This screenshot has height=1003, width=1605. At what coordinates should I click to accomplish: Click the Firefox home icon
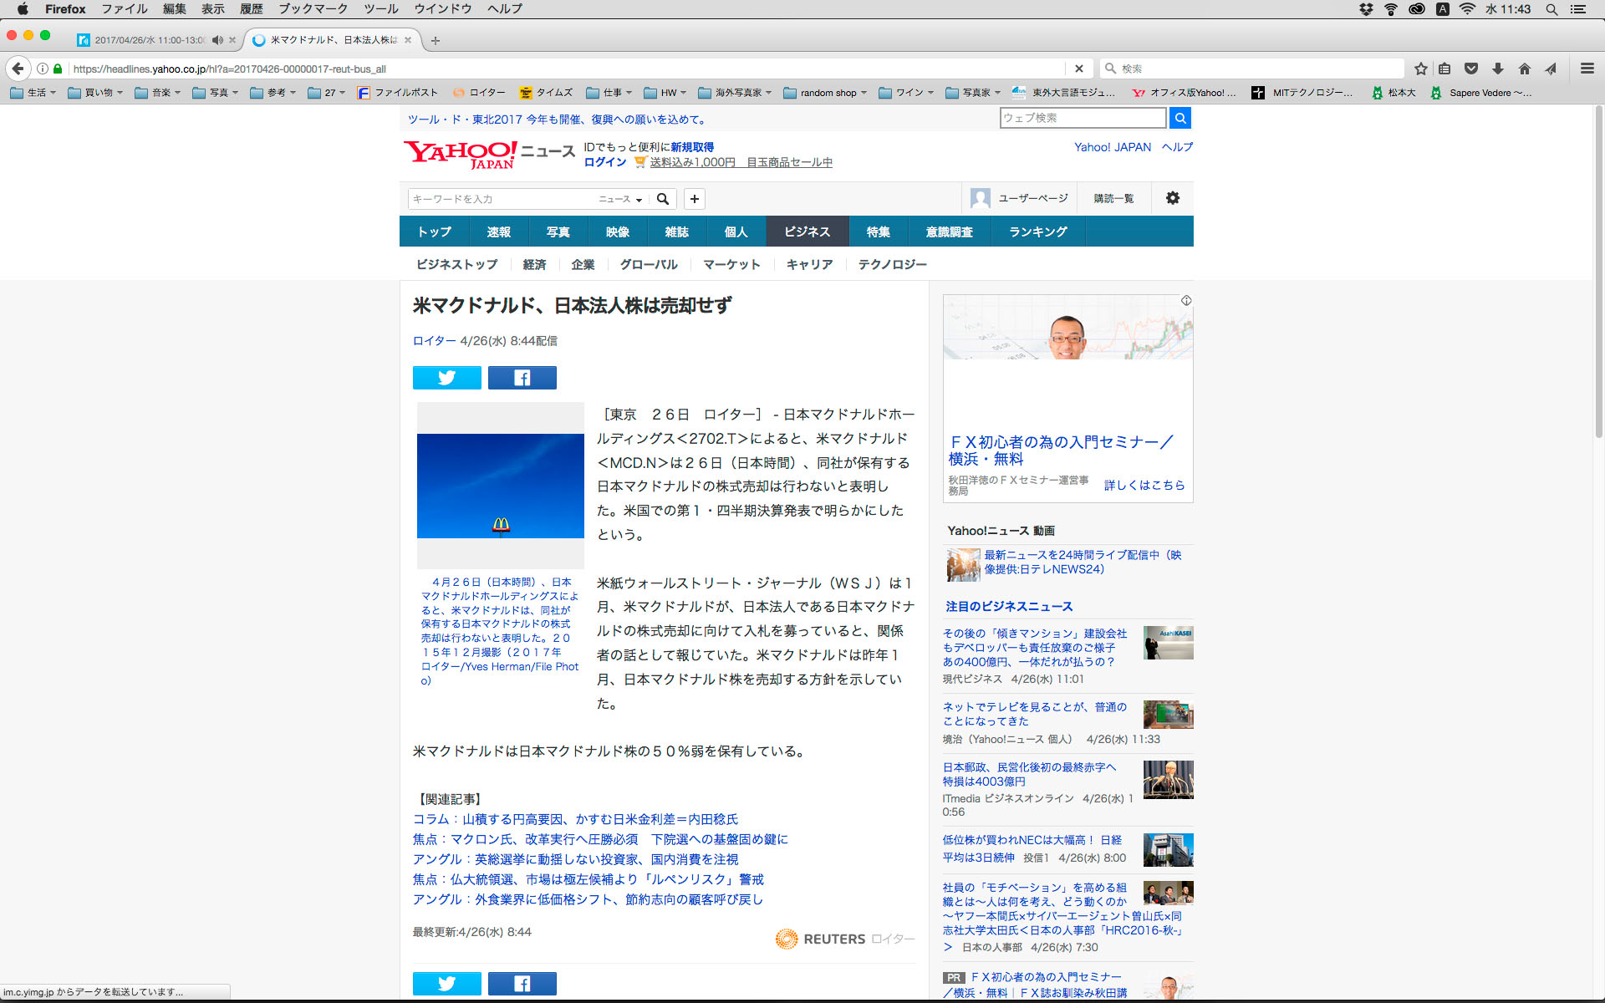(x=1525, y=69)
